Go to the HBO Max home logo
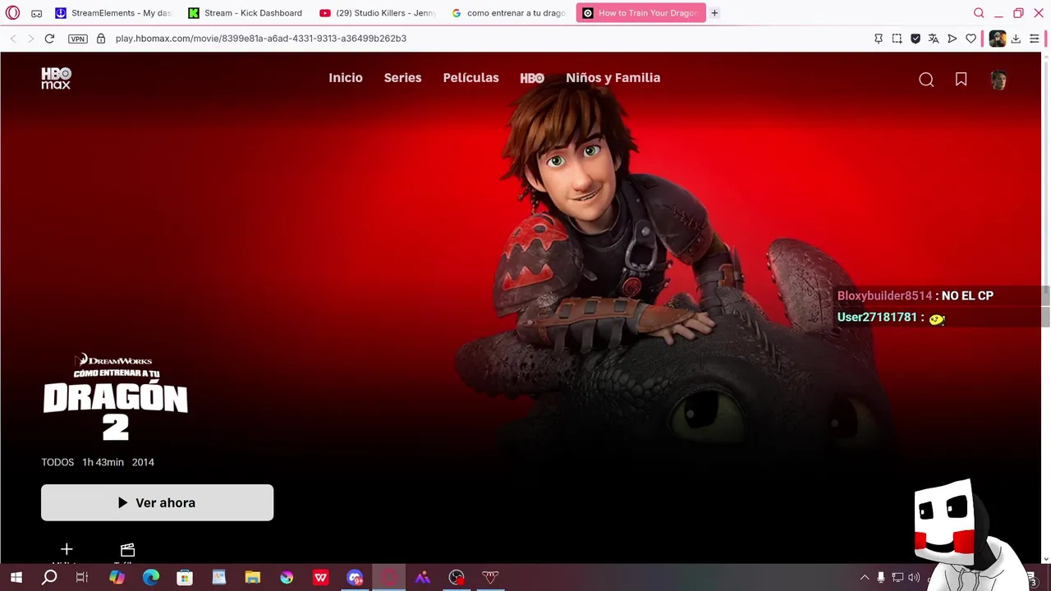The image size is (1051, 591). 57,78
